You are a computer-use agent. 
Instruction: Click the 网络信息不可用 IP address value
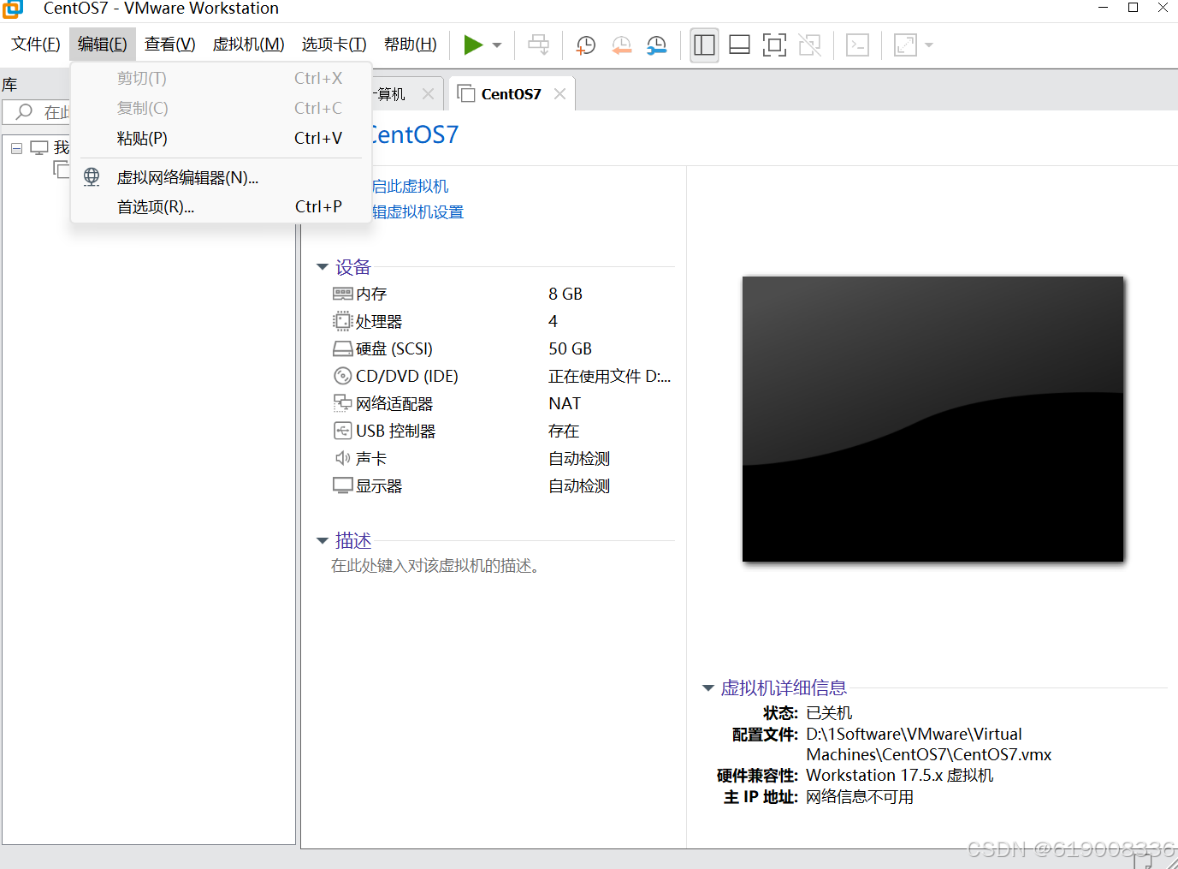click(x=860, y=797)
